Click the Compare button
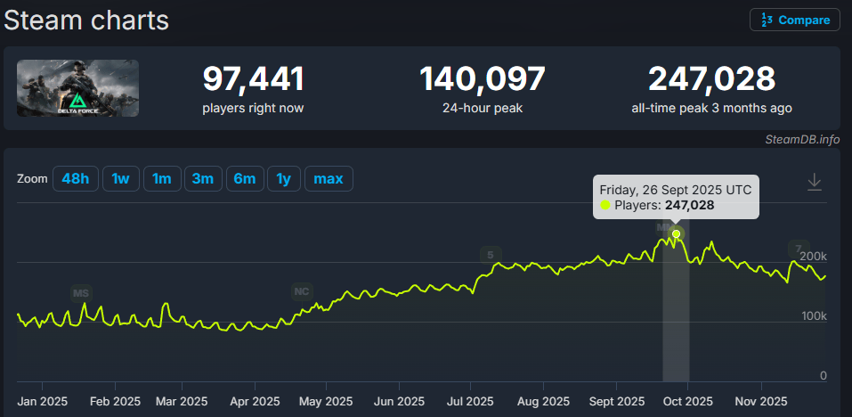The height and width of the screenshot is (417, 852). tap(795, 20)
